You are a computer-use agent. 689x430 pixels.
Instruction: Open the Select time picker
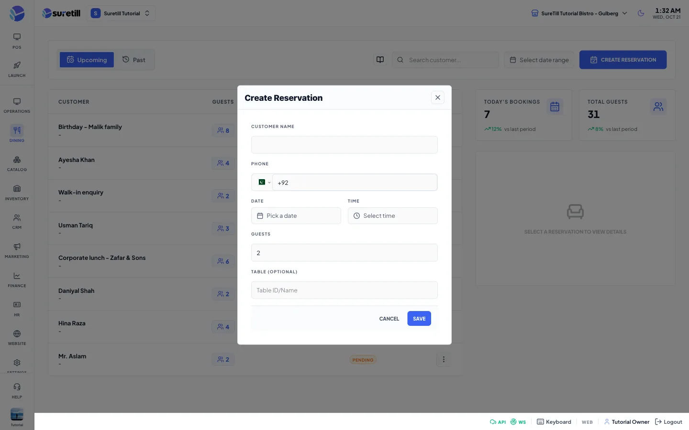(393, 216)
